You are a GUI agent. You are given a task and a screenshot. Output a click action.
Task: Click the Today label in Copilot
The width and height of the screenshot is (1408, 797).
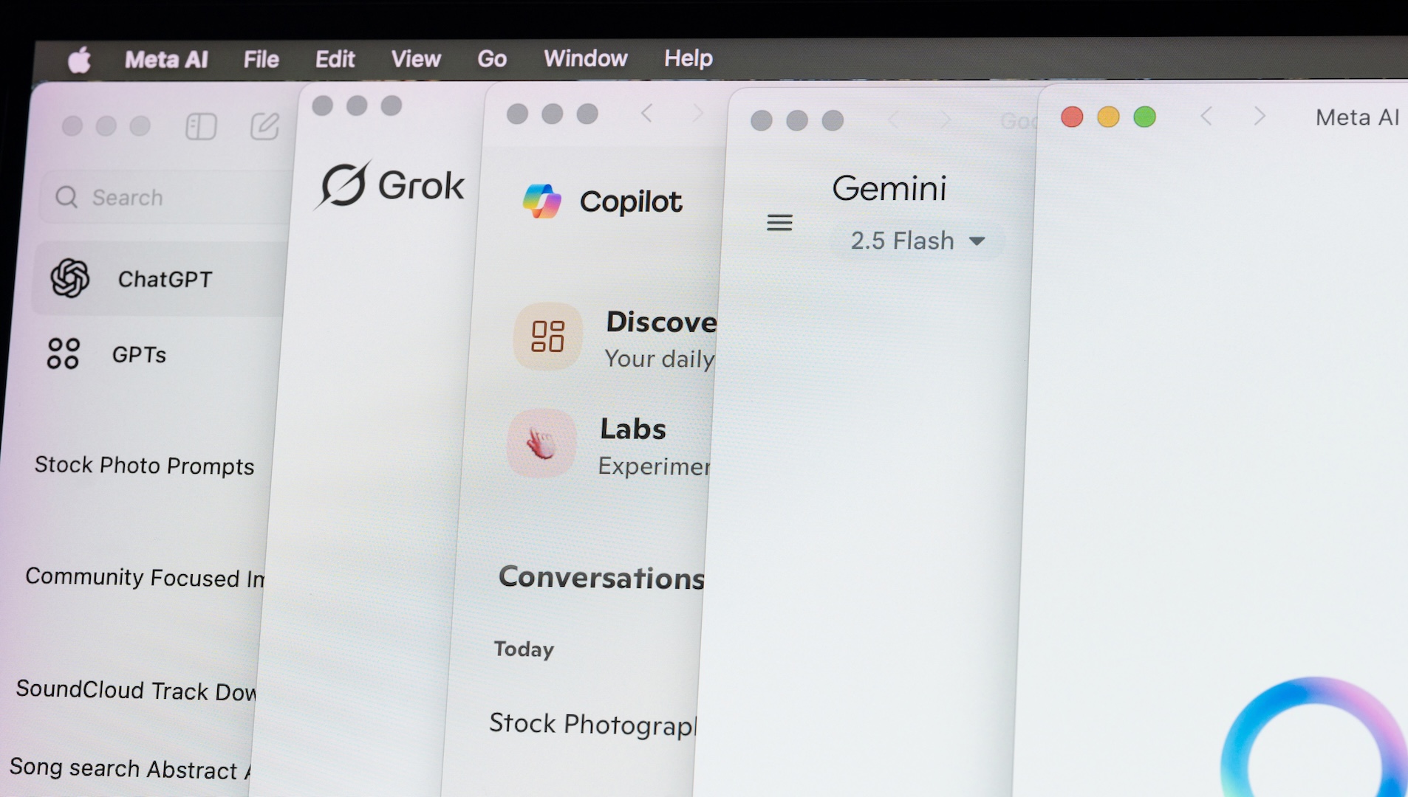pos(524,649)
